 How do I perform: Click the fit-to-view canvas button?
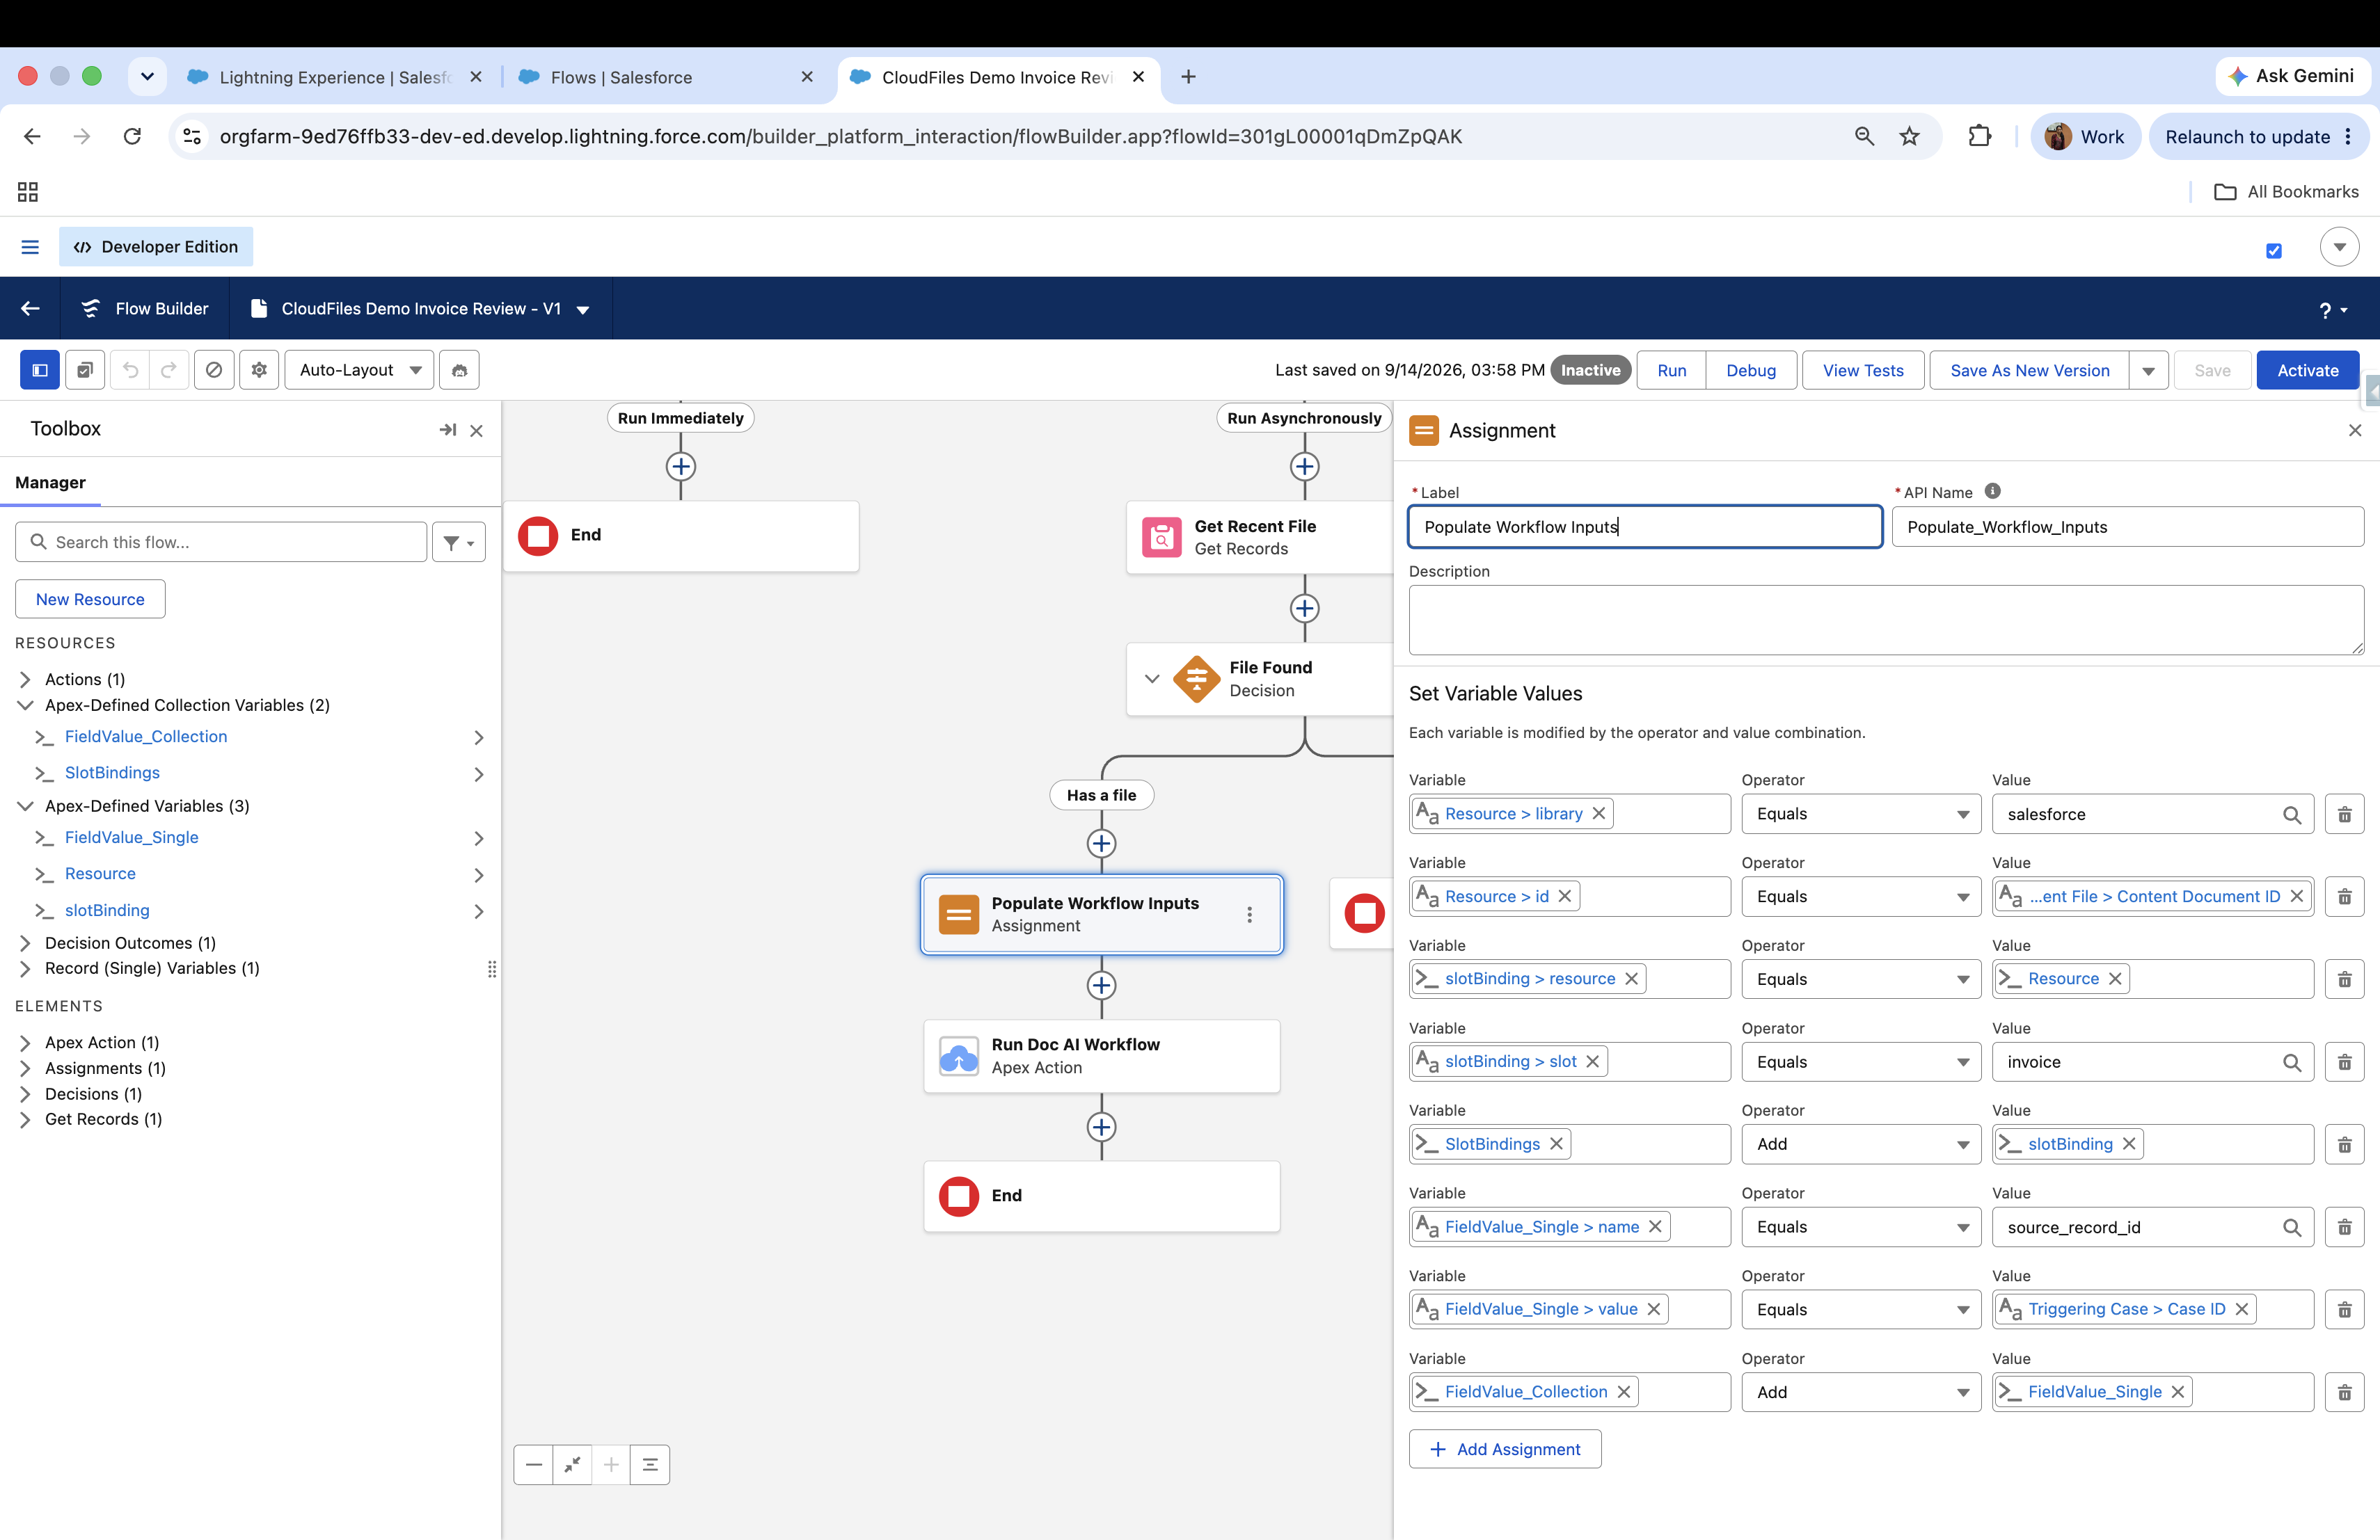[x=573, y=1465]
